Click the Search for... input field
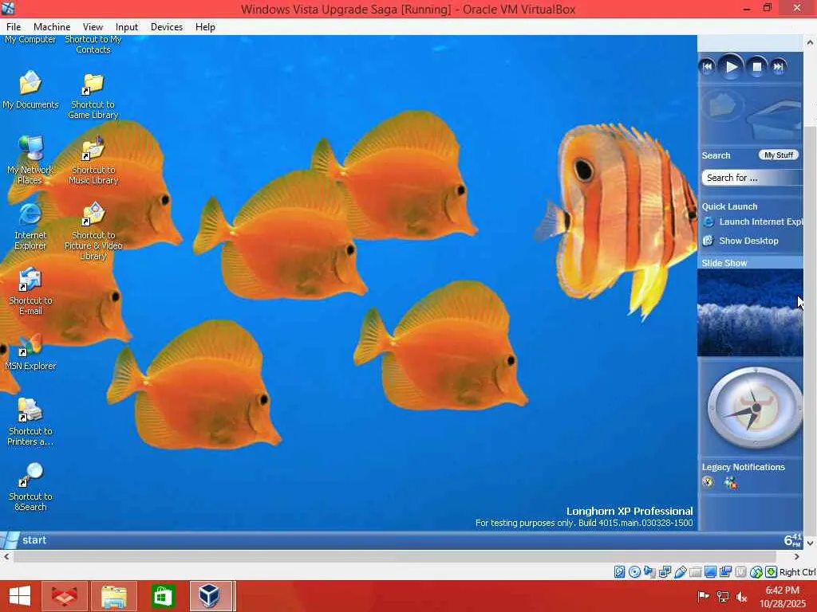 click(752, 178)
